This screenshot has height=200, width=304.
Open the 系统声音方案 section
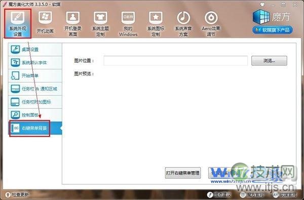click(183, 24)
